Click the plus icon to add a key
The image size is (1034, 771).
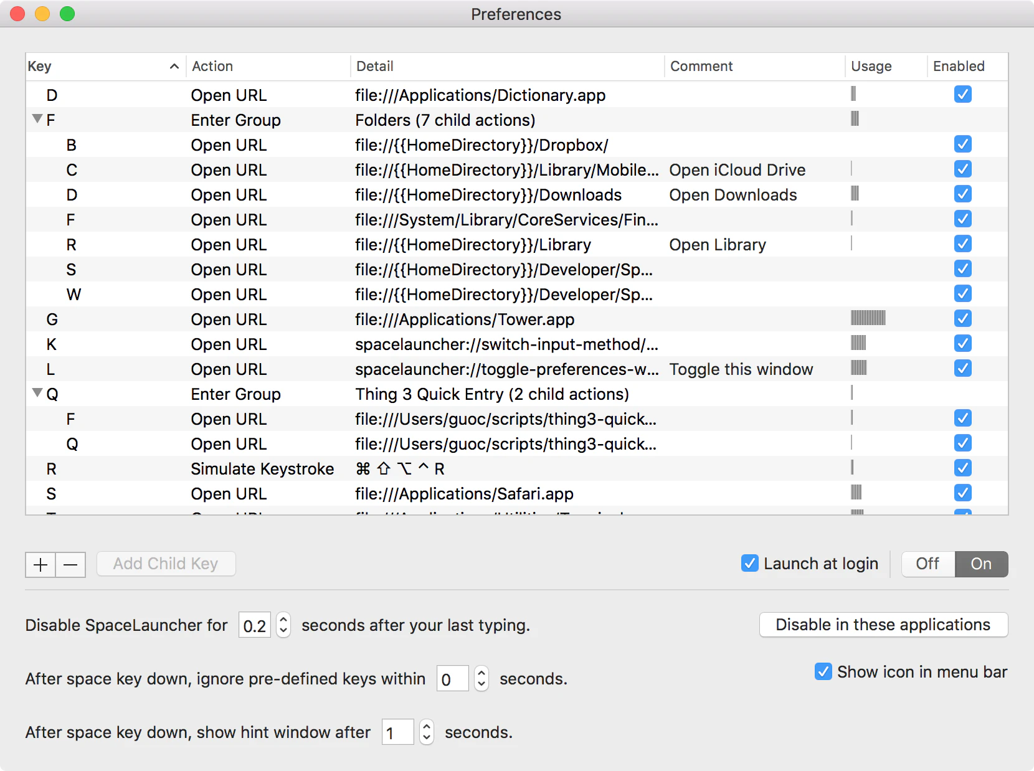(x=40, y=564)
